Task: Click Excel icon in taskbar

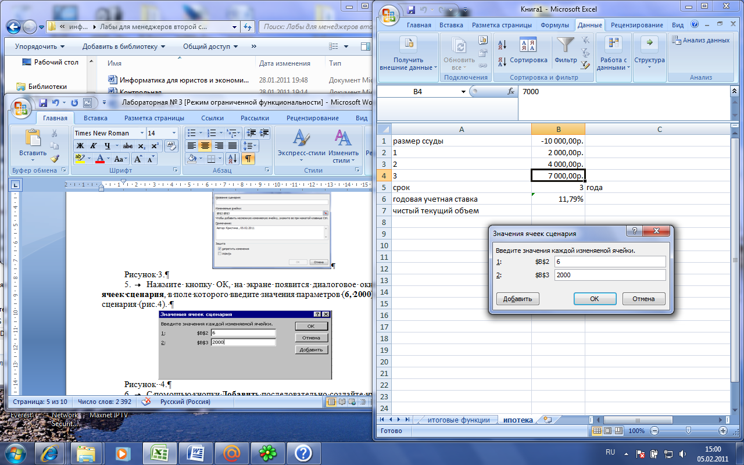Action: click(x=159, y=452)
